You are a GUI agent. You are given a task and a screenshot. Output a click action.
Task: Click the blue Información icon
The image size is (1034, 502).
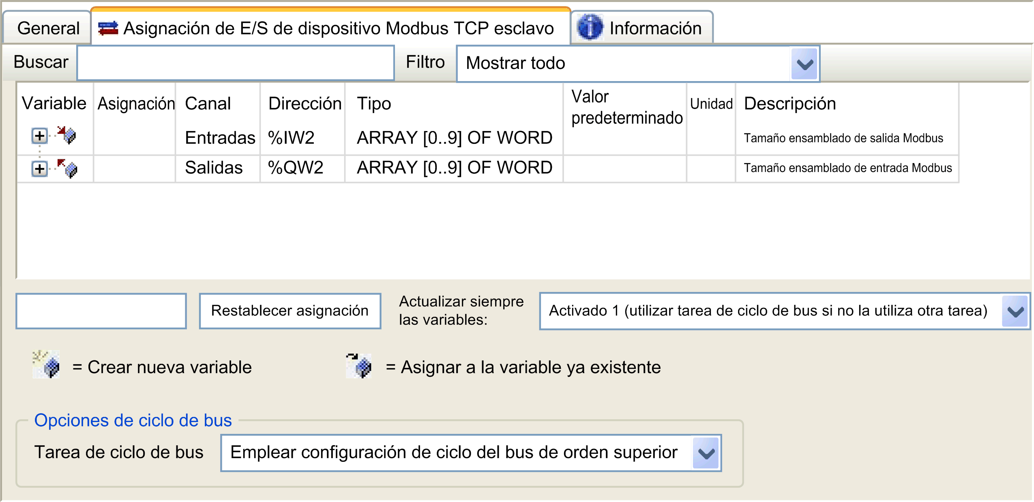pyautogui.click(x=590, y=28)
